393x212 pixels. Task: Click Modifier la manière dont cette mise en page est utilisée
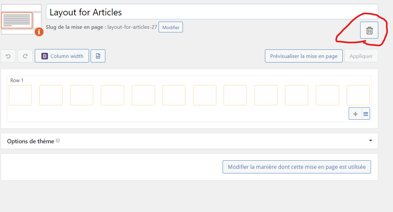tap(297, 167)
